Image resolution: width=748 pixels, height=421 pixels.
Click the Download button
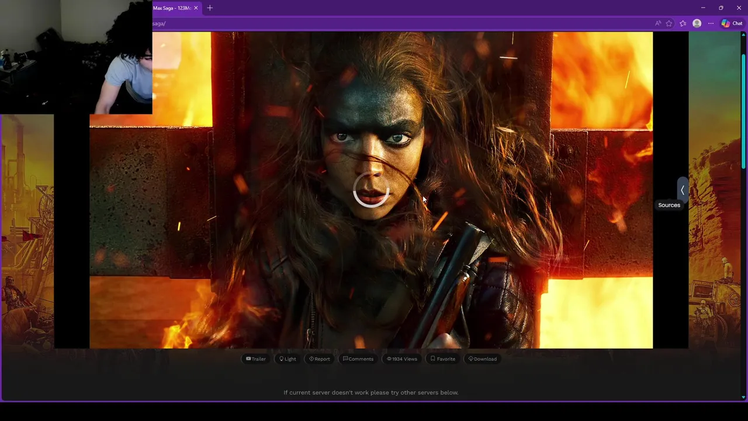coord(483,359)
